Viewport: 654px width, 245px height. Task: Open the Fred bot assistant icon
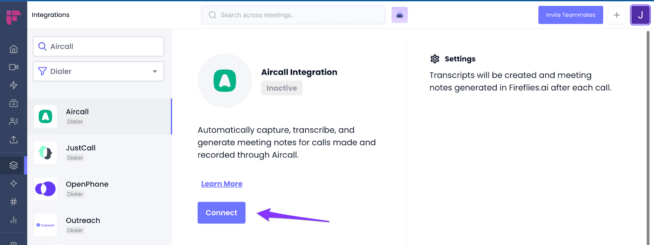pyautogui.click(x=399, y=15)
